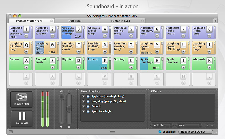Click the Duck (33%) waveform button

(x=22, y=99)
